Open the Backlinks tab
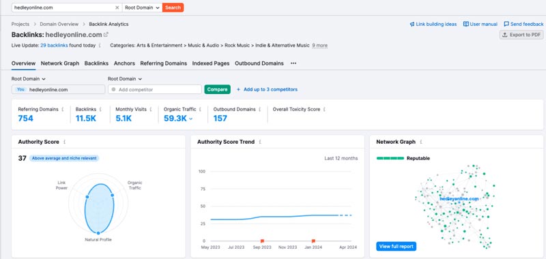 click(96, 63)
